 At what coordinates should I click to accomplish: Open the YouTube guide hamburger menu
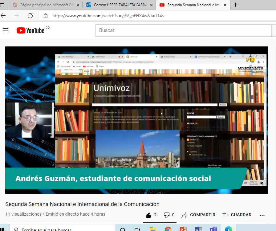(x=6, y=30)
